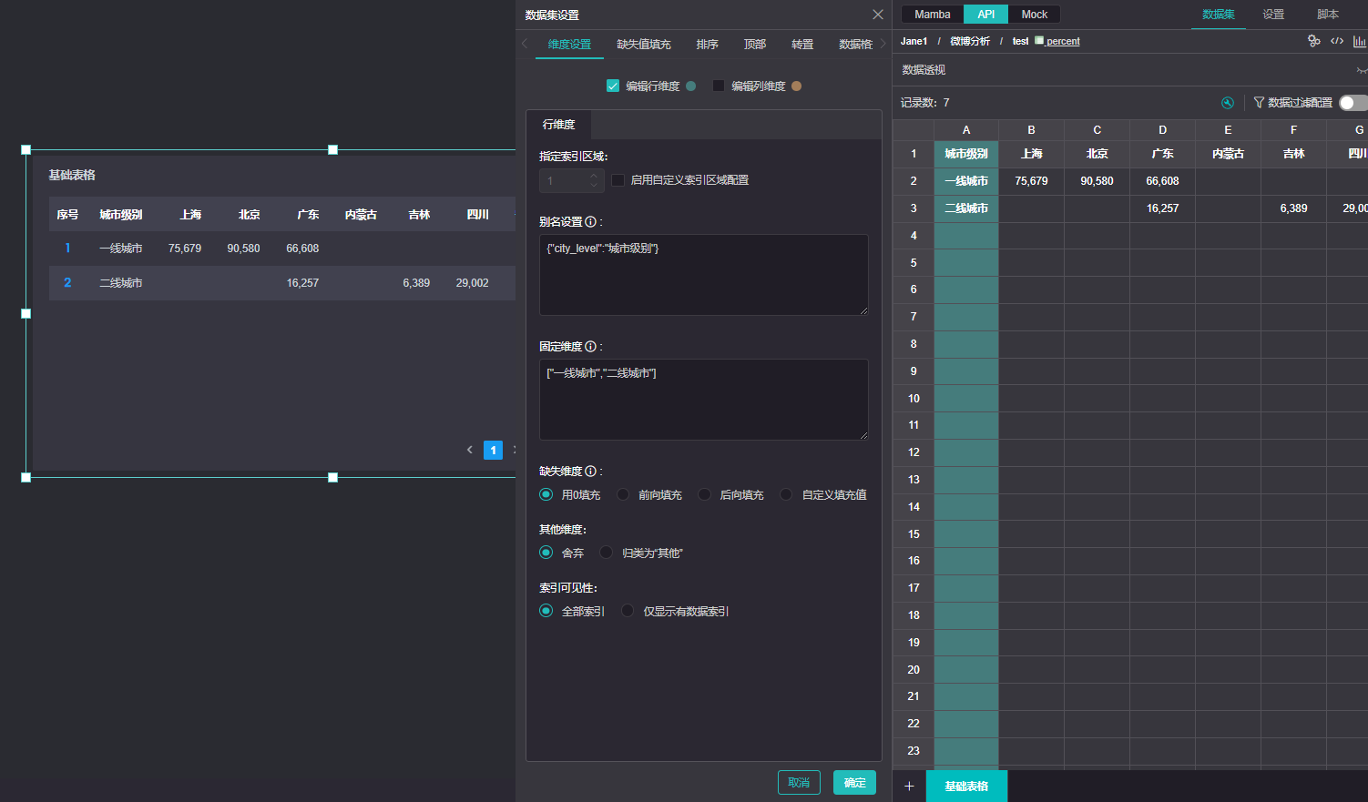Image resolution: width=1368 pixels, height=802 pixels.
Task: Click the brown column dimension color dot
Action: [x=797, y=86]
